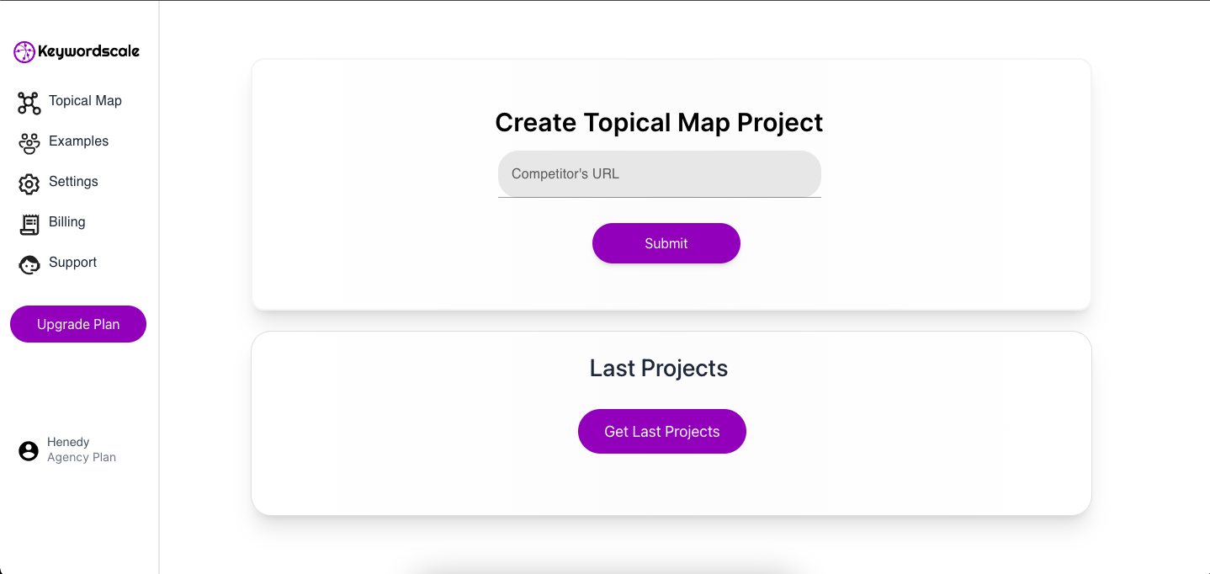The height and width of the screenshot is (574, 1210).
Task: Go to the Examples page label
Action: click(78, 141)
